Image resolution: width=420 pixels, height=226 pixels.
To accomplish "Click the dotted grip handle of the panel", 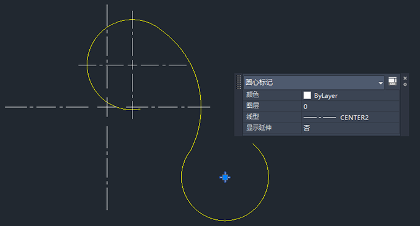I will point(239,82).
